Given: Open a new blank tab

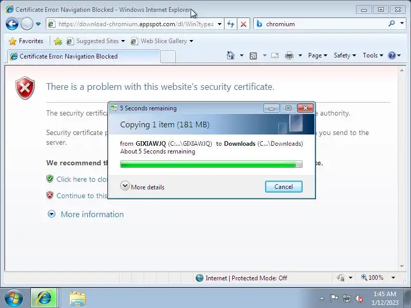Looking at the screenshot, I should click(x=168, y=57).
